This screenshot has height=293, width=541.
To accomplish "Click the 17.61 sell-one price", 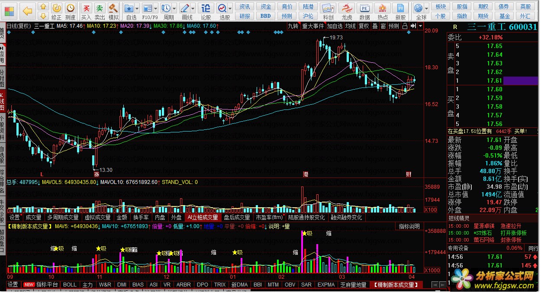I will pos(494,80).
